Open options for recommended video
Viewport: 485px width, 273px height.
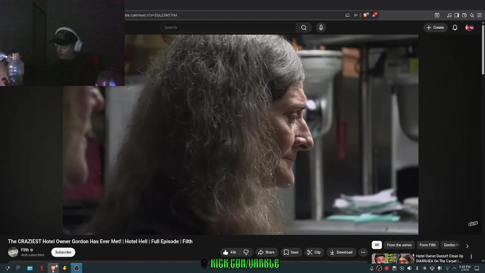(x=471, y=257)
